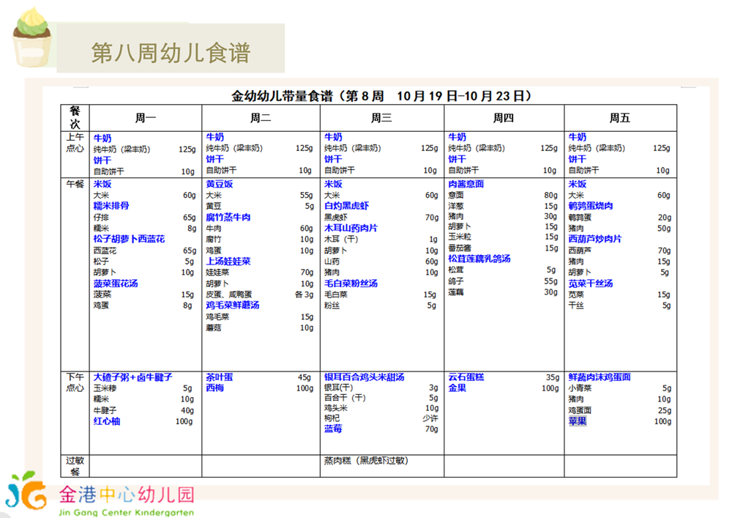Click the snack name 鲜蔬肉沫鸡蛋面
This screenshot has width=732, height=518.
pyautogui.click(x=600, y=377)
